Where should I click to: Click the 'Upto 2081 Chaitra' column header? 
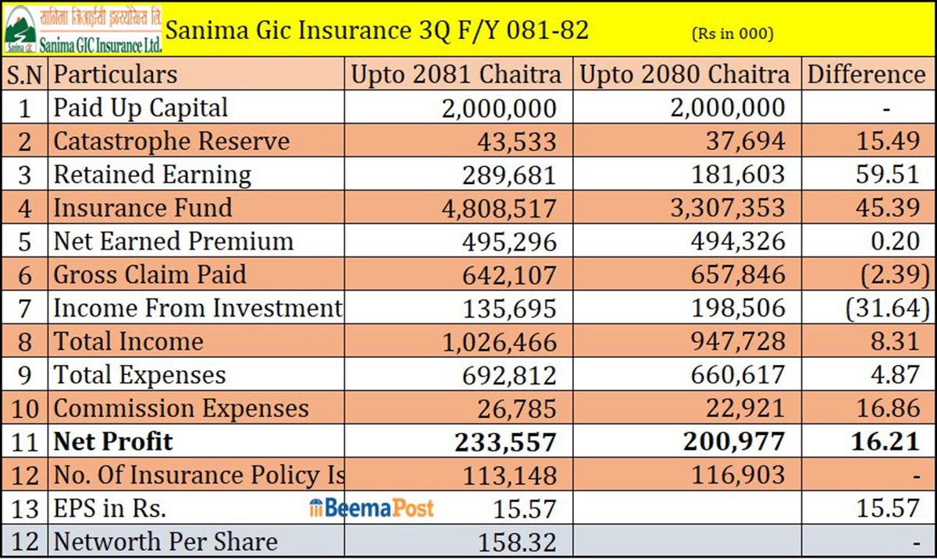click(456, 75)
